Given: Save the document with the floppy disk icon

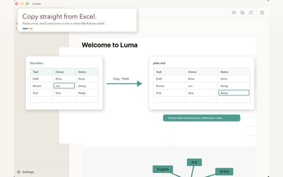Looking at the screenshot, I should pyautogui.click(x=242, y=12).
